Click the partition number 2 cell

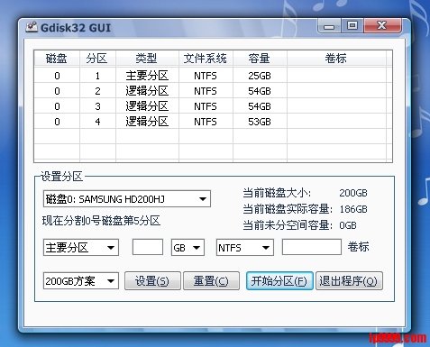[97, 91]
